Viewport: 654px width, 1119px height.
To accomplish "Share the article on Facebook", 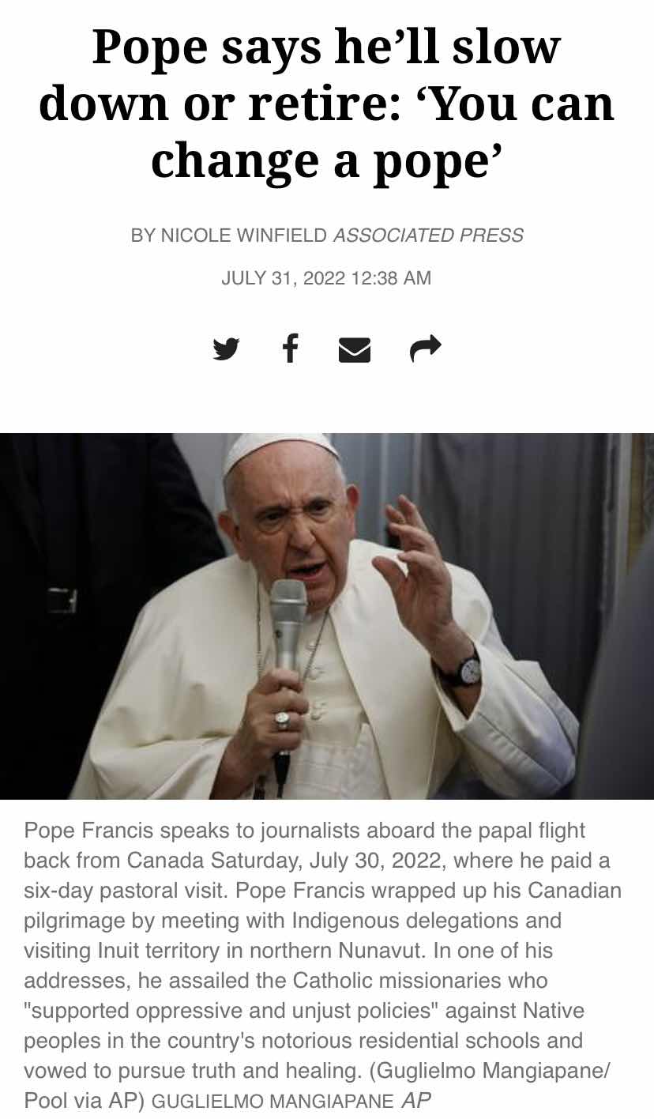I will coord(291,348).
